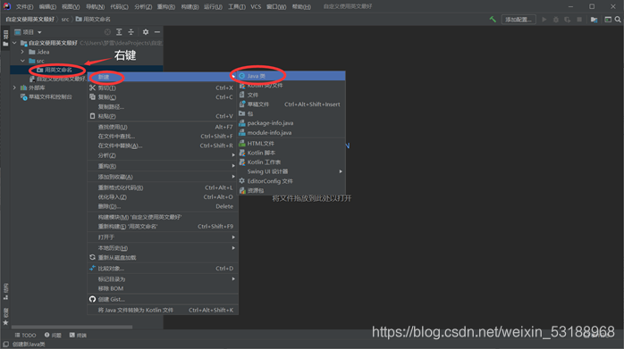Click the Stop square icon in toolbar

579,19
